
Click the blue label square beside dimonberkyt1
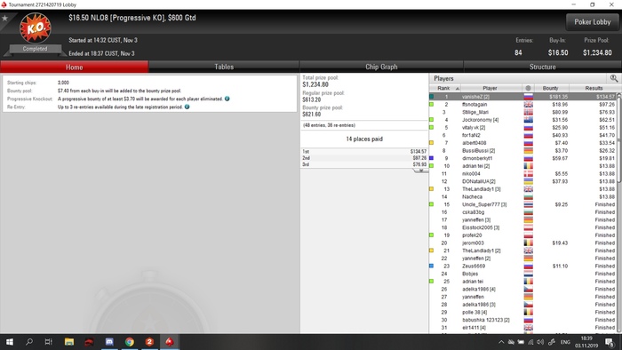432,158
